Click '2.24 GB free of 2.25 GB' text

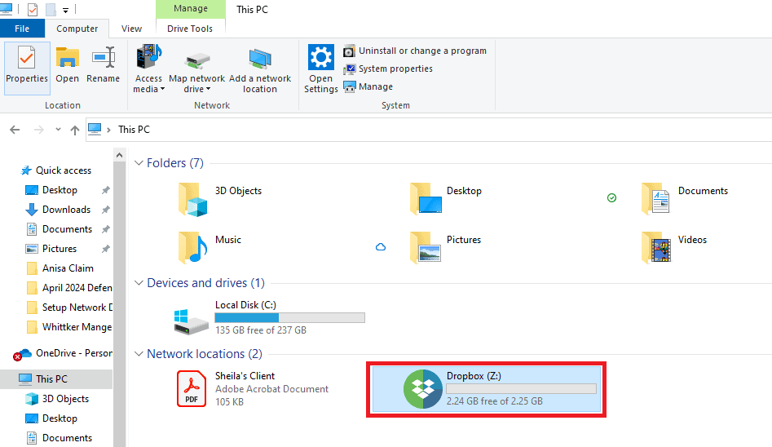pos(495,401)
